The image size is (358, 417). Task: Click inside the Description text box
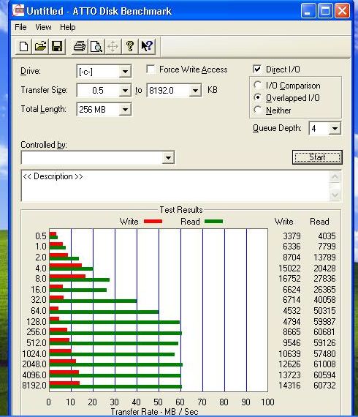pyautogui.click(x=175, y=186)
